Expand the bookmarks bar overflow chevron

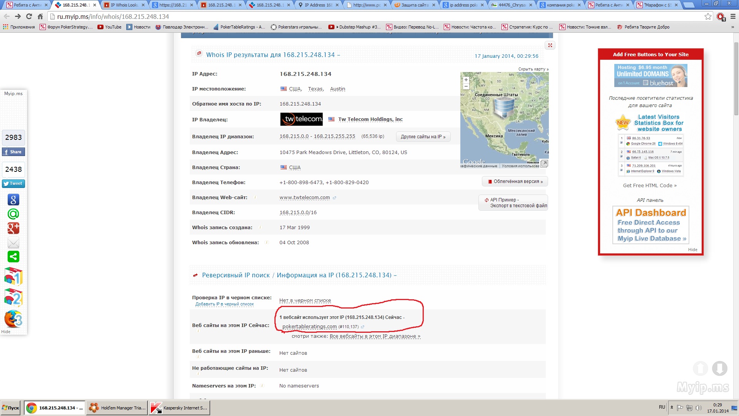click(x=732, y=27)
